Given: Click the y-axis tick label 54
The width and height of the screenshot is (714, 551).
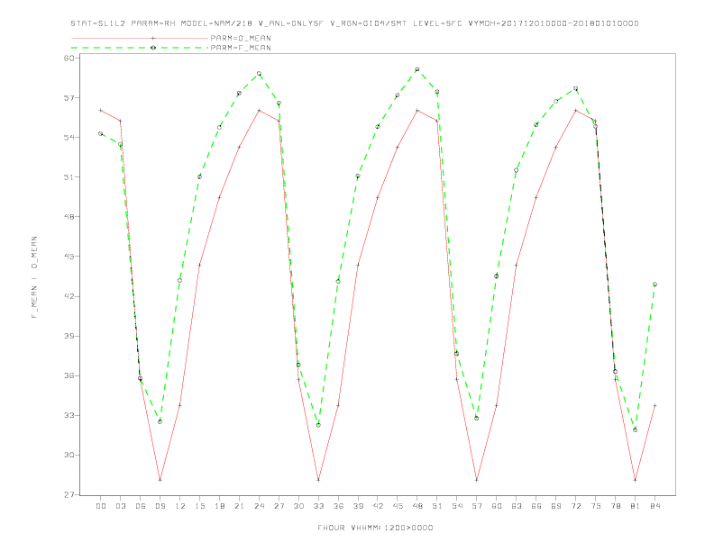Looking at the screenshot, I should point(69,137).
